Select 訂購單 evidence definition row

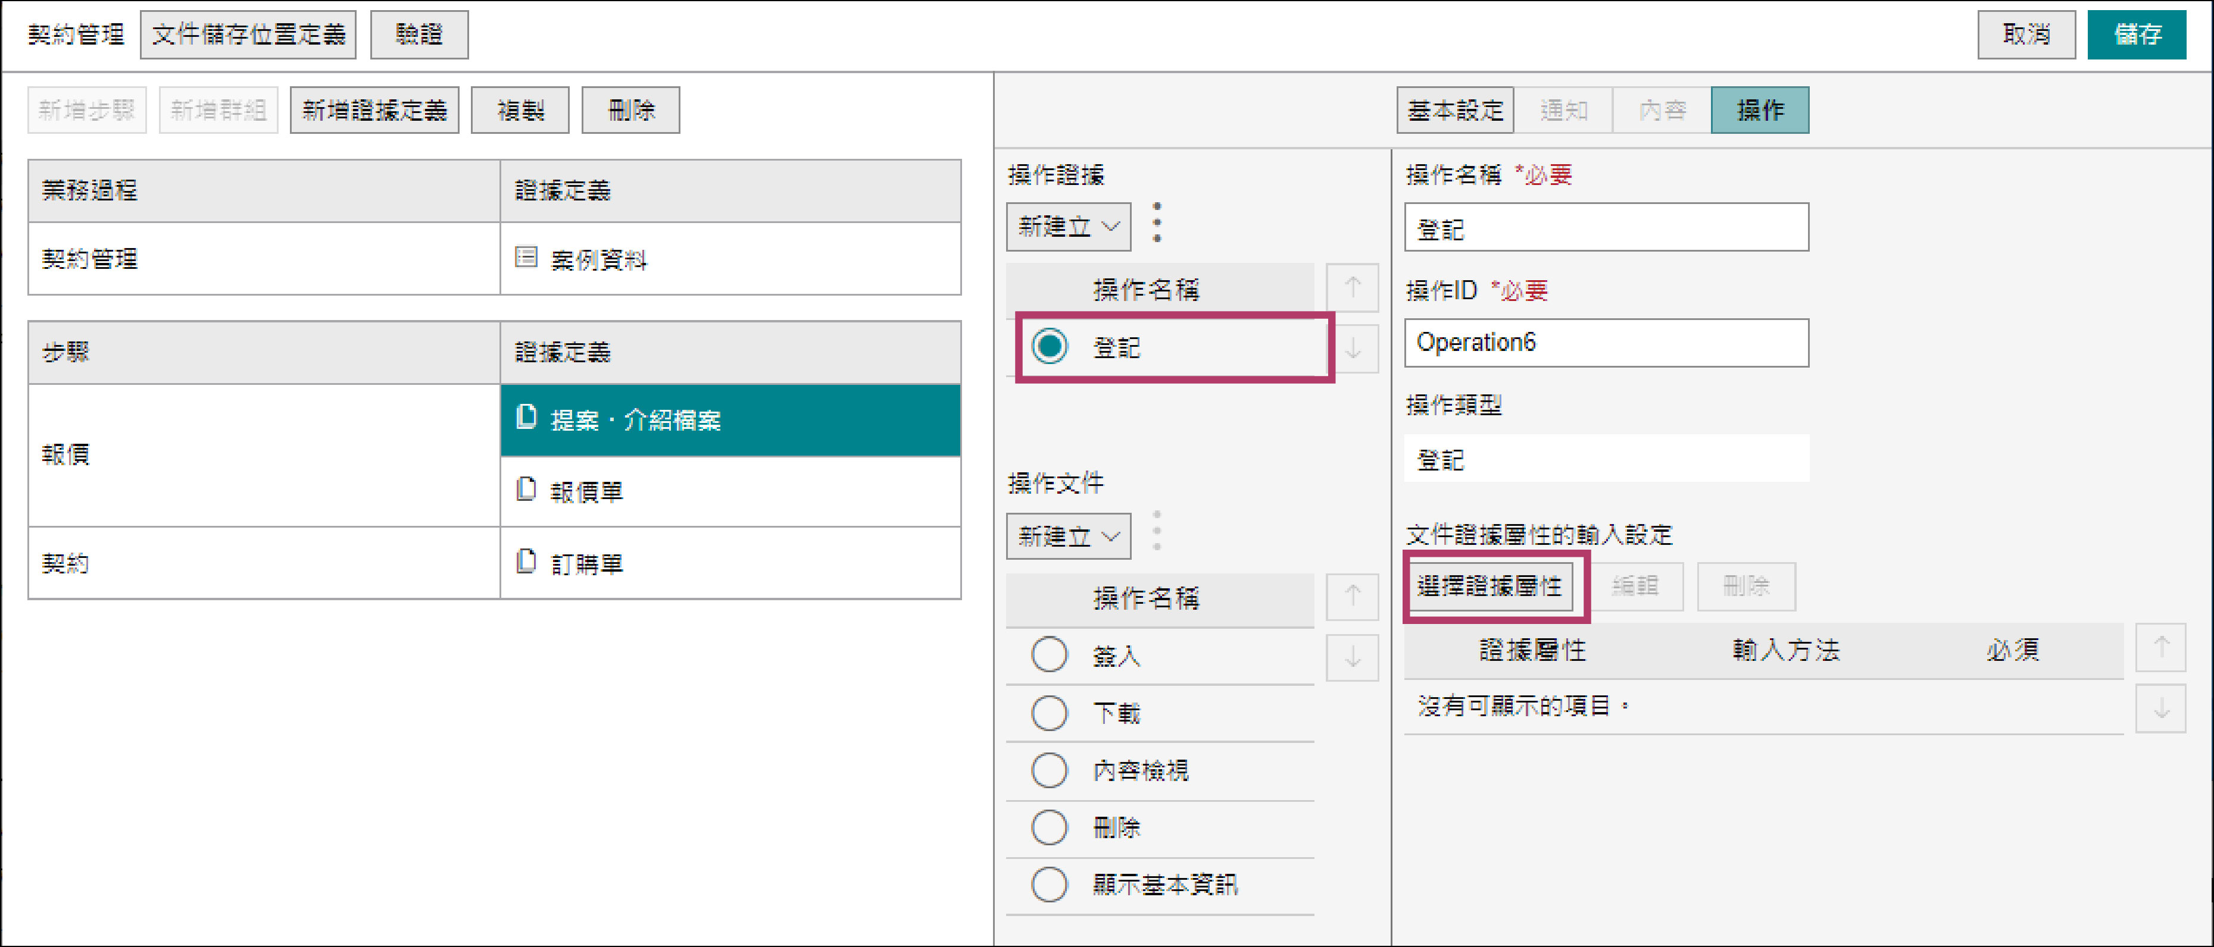(x=730, y=563)
